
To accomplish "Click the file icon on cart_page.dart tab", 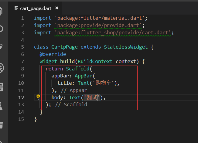I will click(x=16, y=8).
